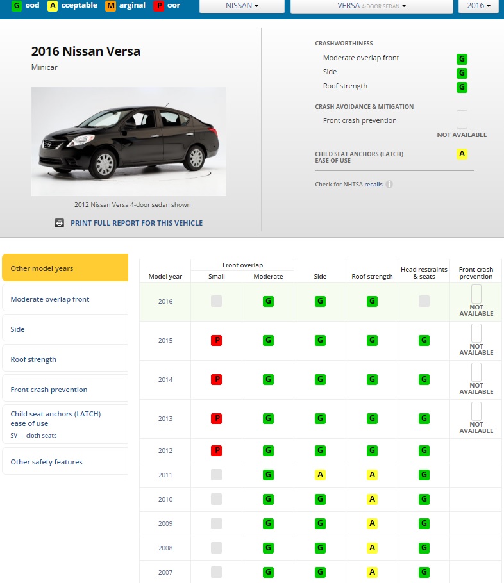Click the 2010 Roof strength Acceptable rating icon

coord(372,499)
